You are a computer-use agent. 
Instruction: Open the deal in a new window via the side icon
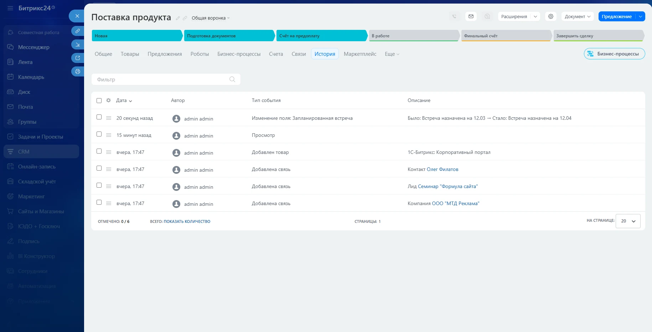pos(77,58)
